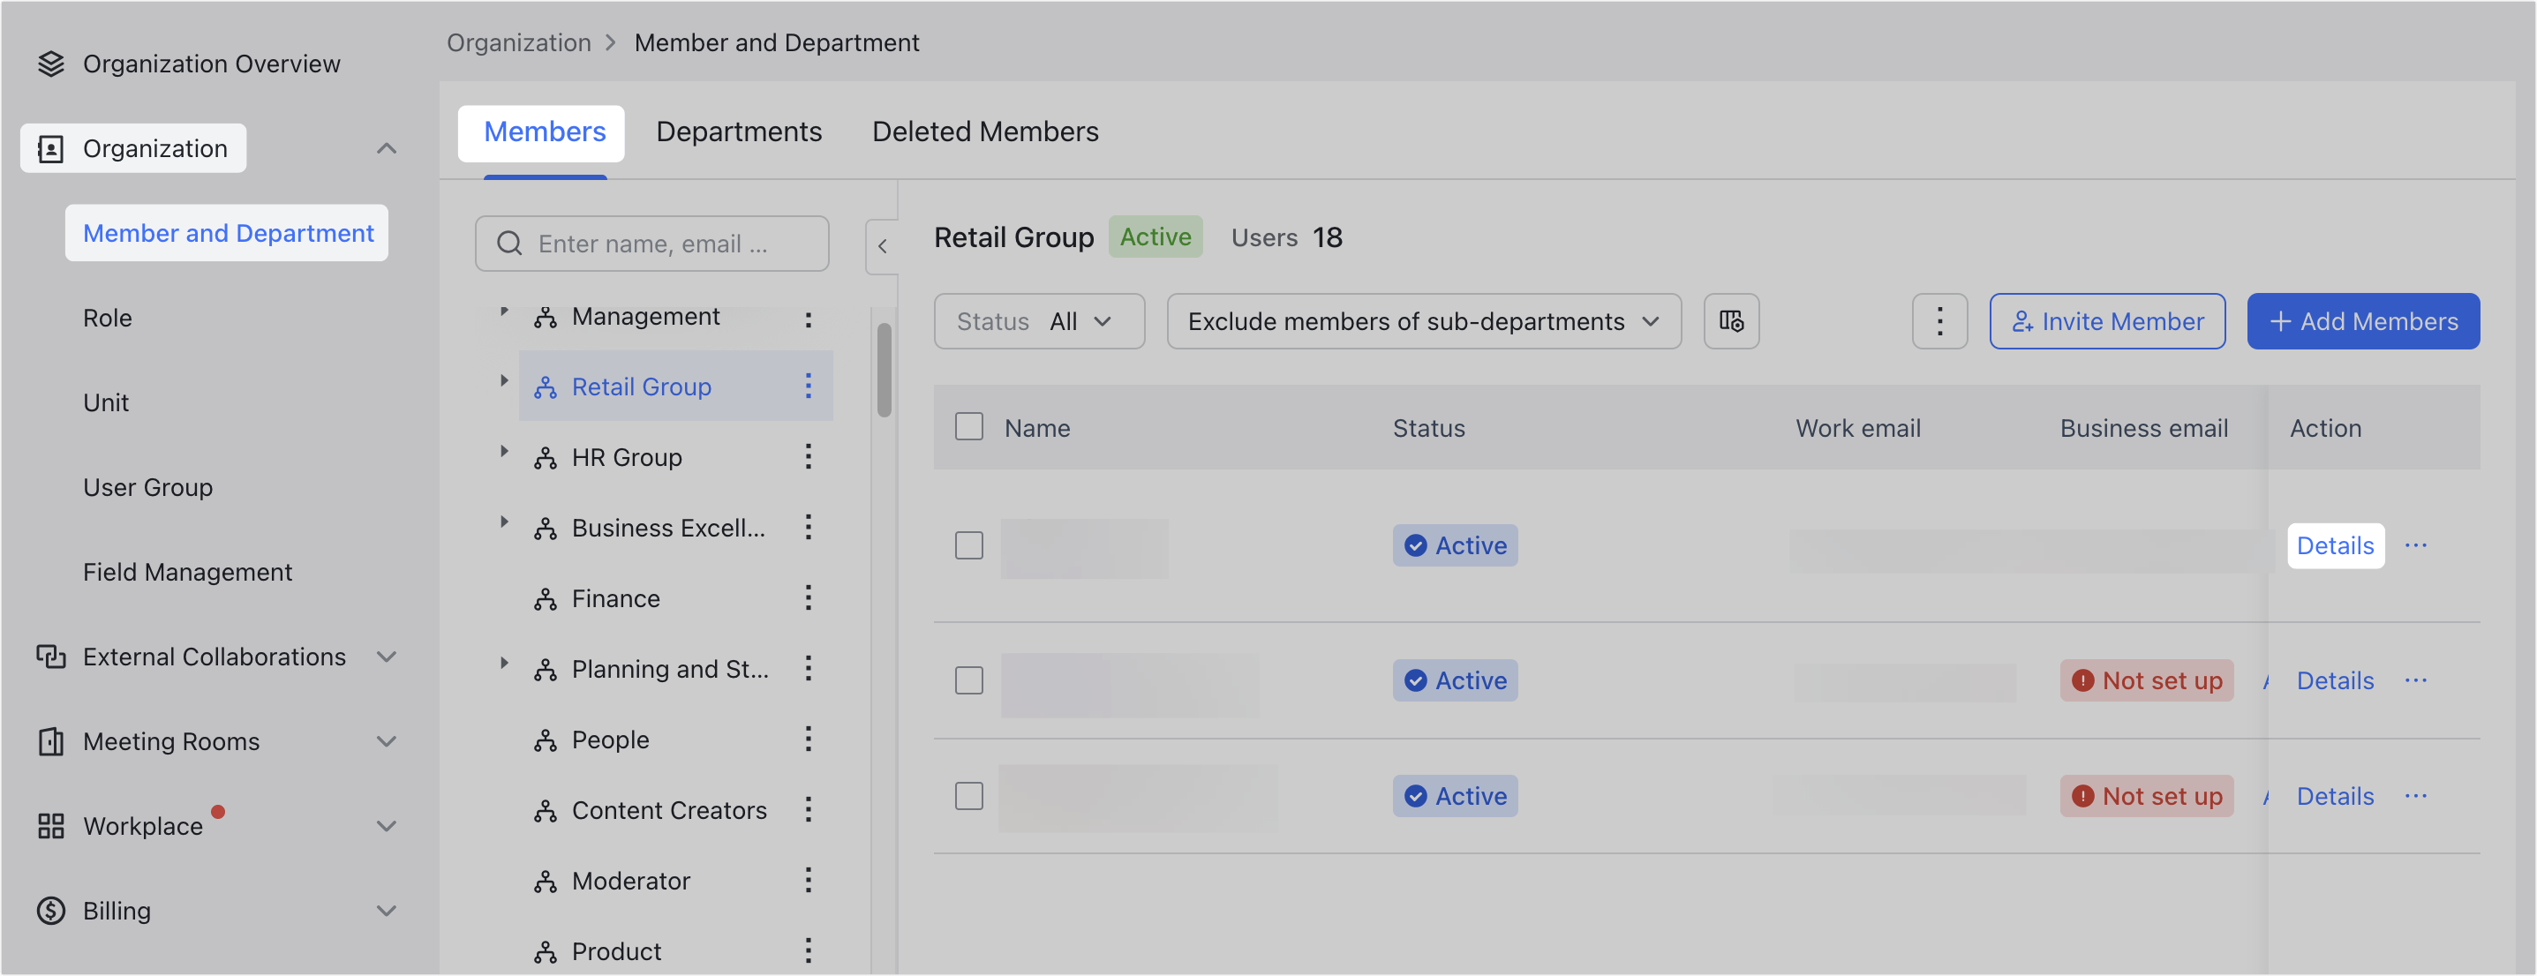
Task: Check the checkbox on the first member row
Action: click(969, 544)
